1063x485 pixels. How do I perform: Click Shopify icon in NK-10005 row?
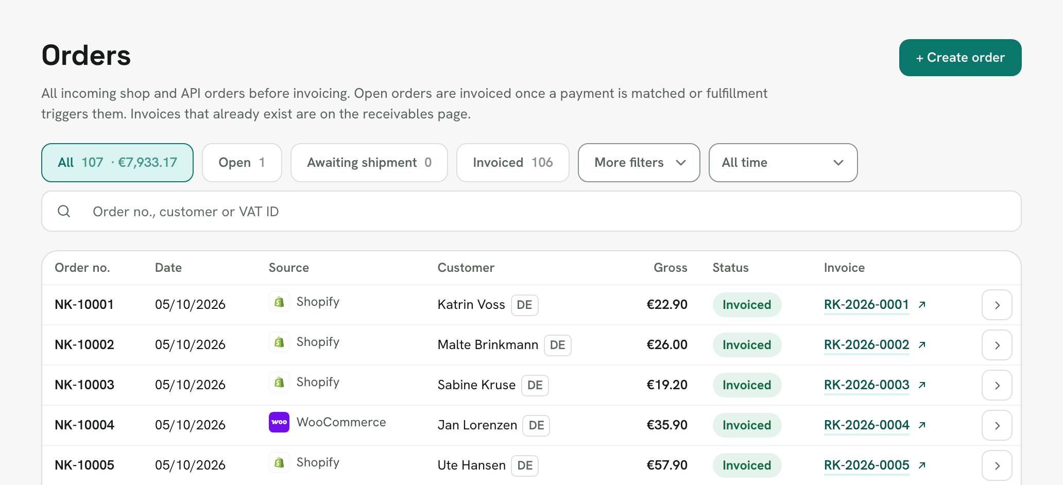279,462
